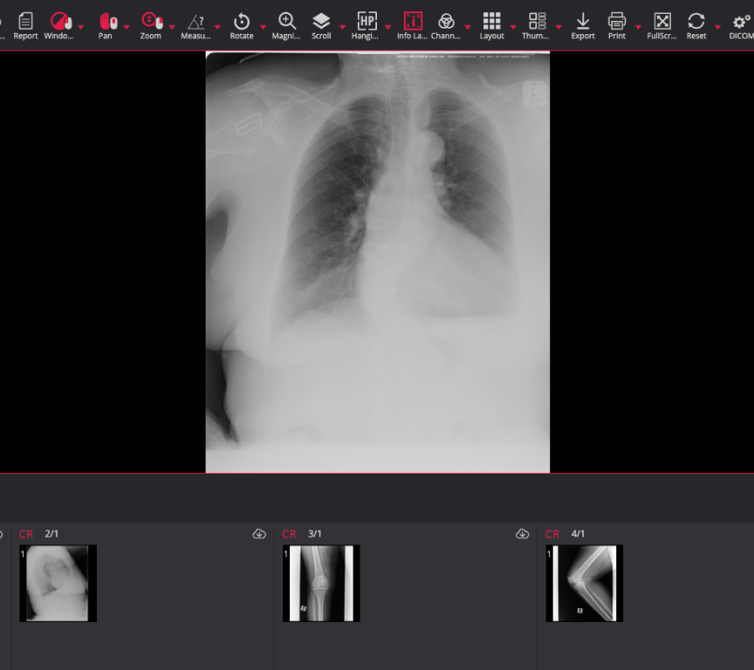Expand the Window level dropdown arrow

pyautogui.click(x=81, y=27)
